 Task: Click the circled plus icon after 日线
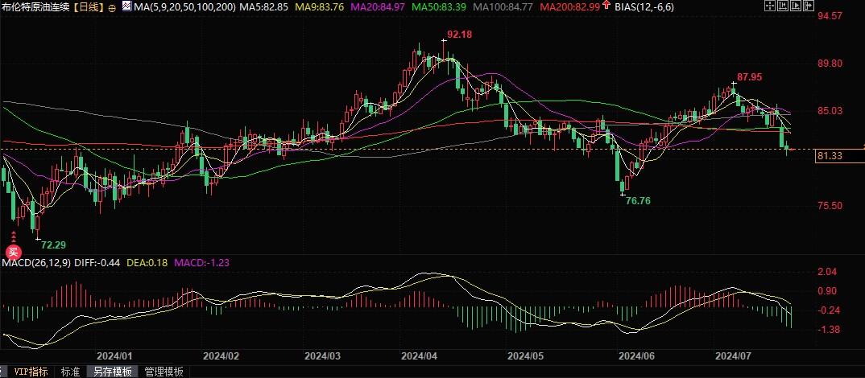pos(113,8)
